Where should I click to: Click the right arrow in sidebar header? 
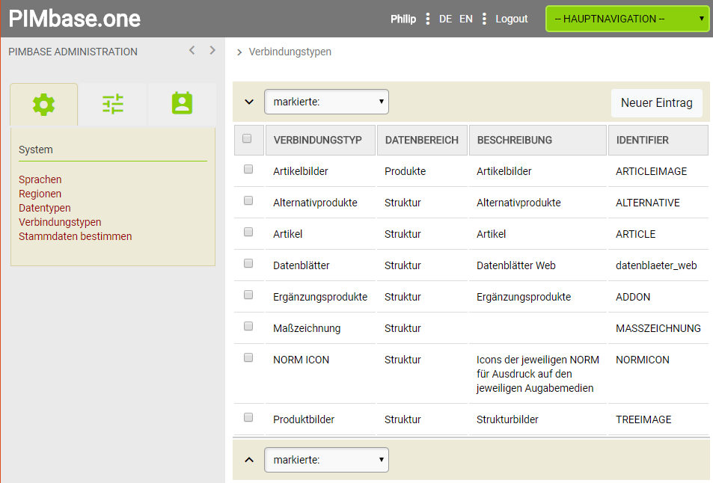click(212, 51)
